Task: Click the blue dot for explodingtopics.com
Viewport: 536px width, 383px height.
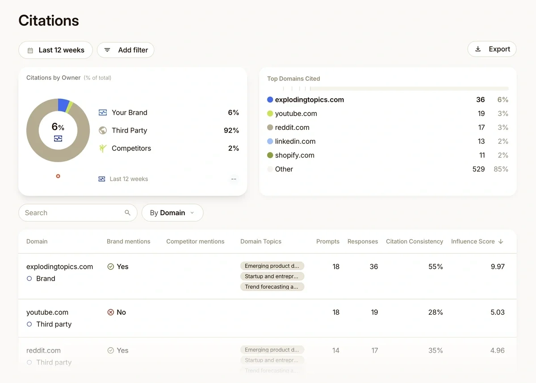Action: [270, 100]
